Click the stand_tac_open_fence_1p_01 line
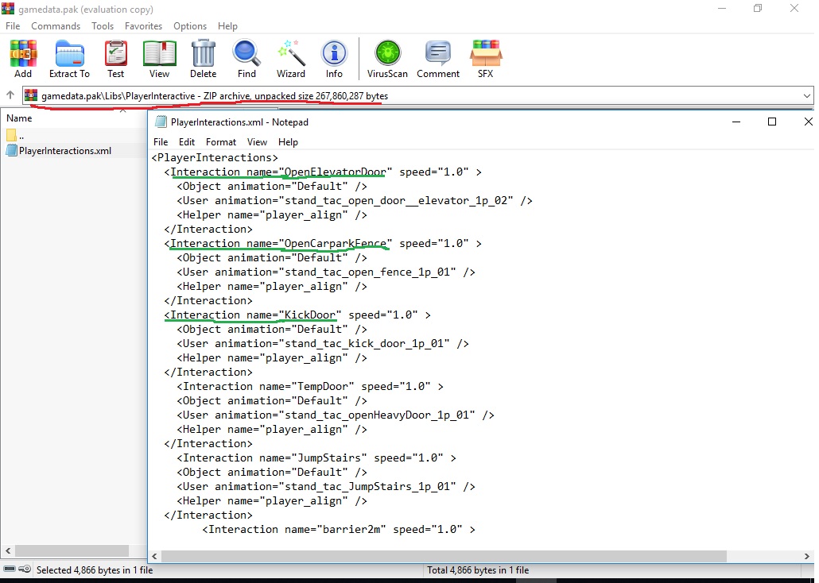 coord(326,272)
